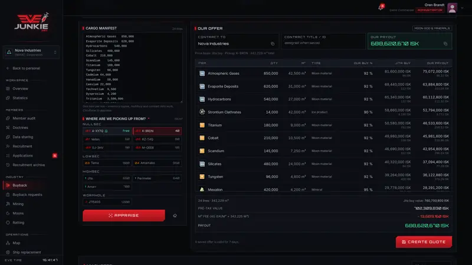The height and width of the screenshot is (265, 472).
Task: Click the eraser clear icon beside Appraise
Action: coord(175,216)
